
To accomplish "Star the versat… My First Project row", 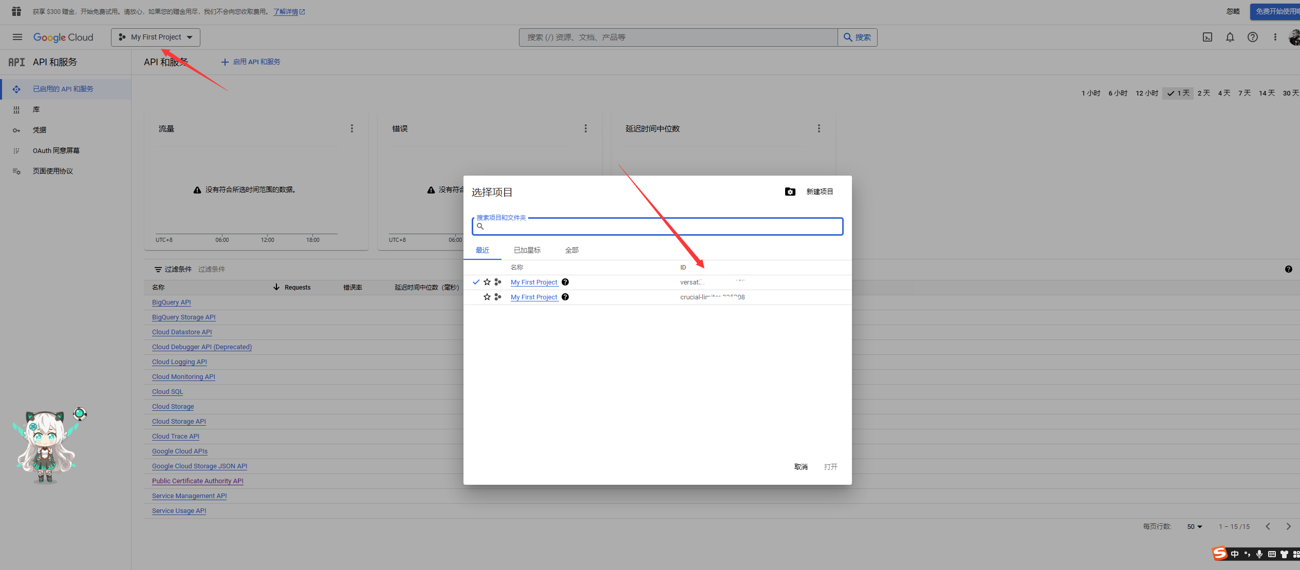I will coord(487,282).
